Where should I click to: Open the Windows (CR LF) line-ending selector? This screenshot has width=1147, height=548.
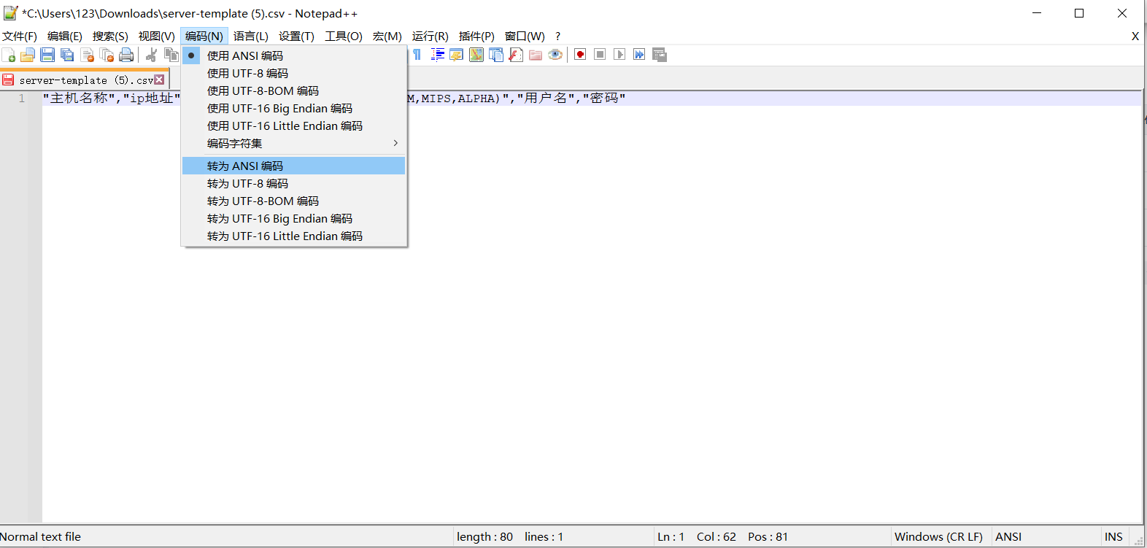938,537
